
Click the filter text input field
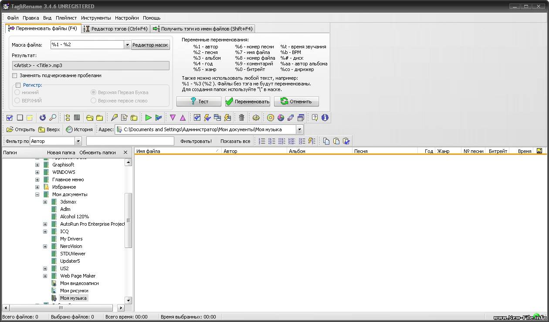click(x=130, y=141)
